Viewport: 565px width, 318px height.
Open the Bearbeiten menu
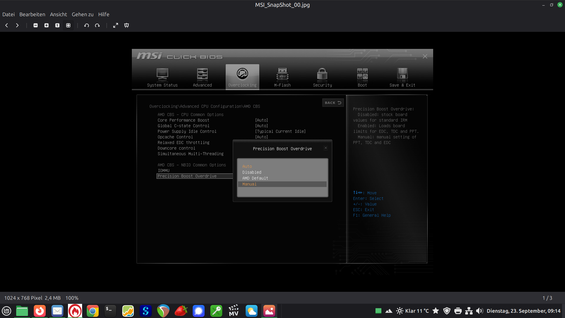click(32, 14)
